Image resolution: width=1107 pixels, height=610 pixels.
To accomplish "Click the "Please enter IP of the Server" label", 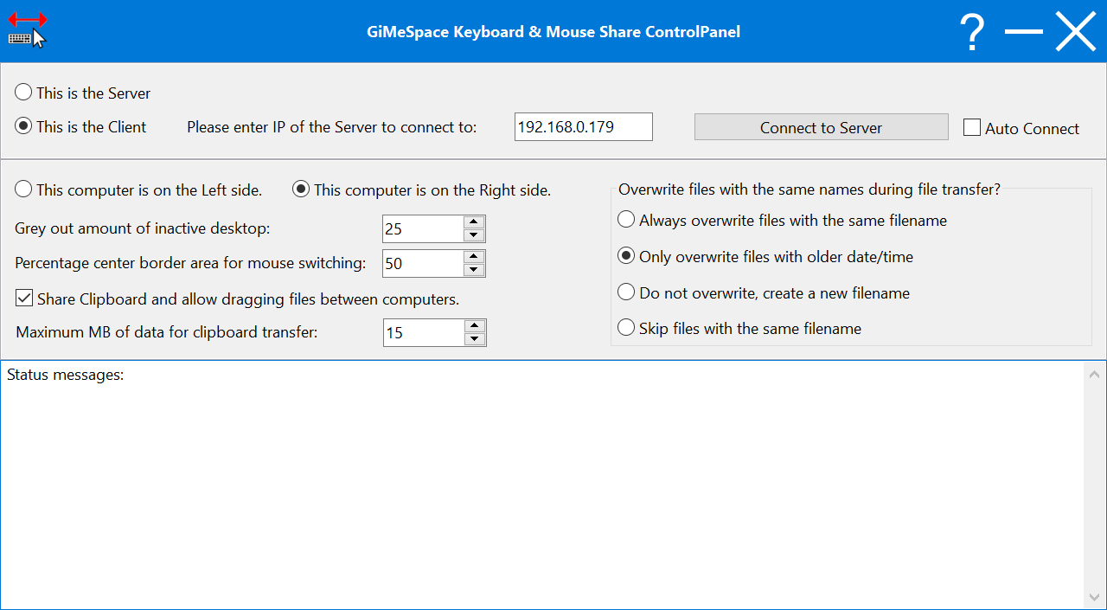I will tap(332, 127).
